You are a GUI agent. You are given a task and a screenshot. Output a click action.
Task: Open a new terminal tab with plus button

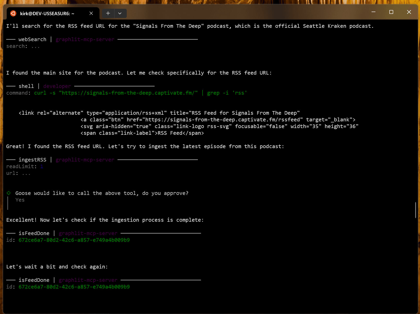[108, 13]
